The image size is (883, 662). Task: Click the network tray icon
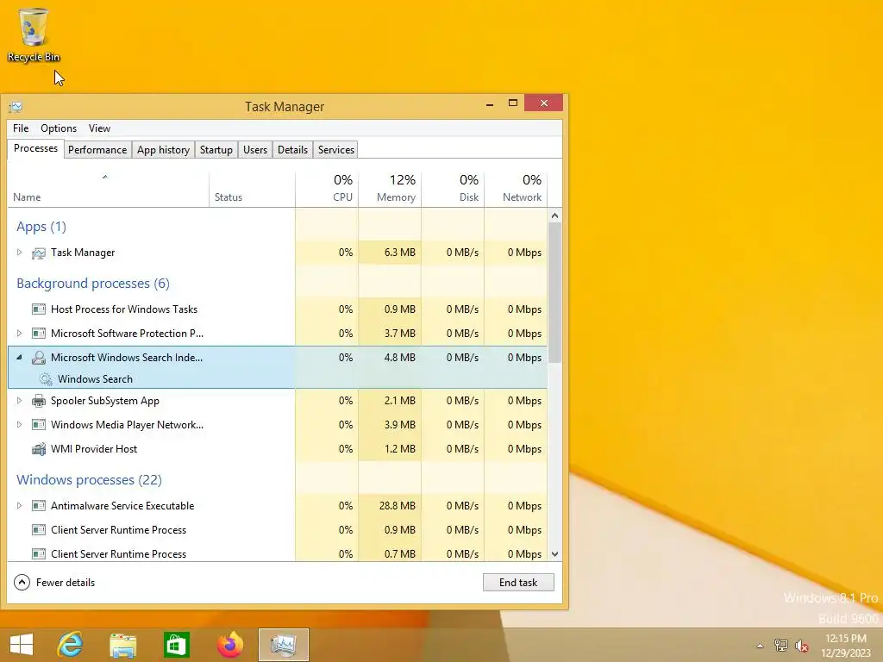(780, 645)
